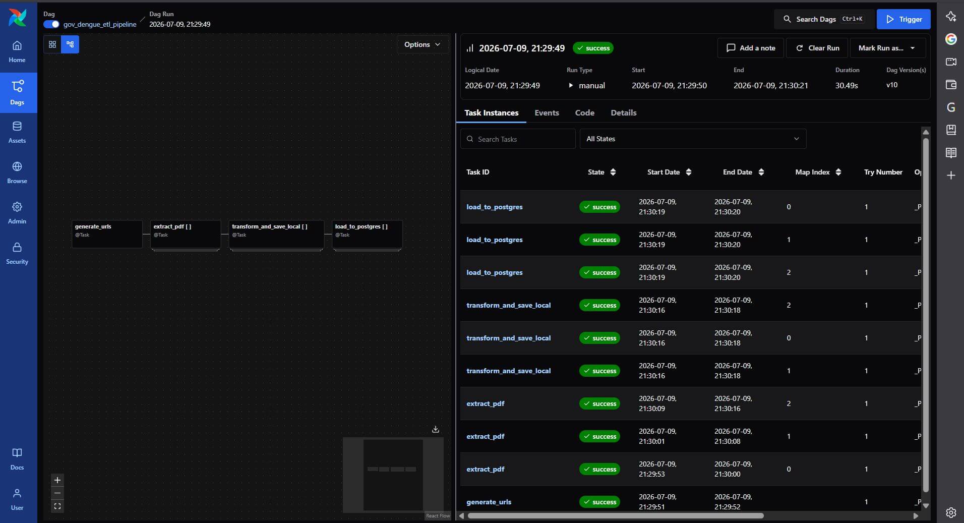Open Mark Run as dropdown

point(888,48)
